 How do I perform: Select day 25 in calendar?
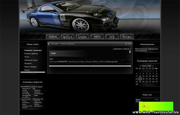point(143,81)
